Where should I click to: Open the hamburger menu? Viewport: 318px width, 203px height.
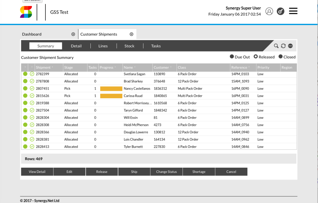coord(293,11)
